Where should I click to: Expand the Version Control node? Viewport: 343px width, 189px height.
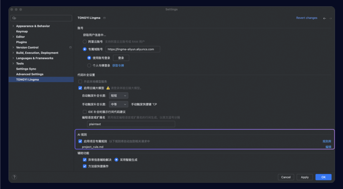point(13,48)
